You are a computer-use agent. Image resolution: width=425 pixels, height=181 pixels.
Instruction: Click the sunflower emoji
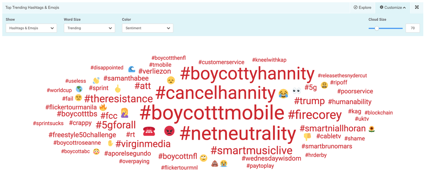(372, 129)
